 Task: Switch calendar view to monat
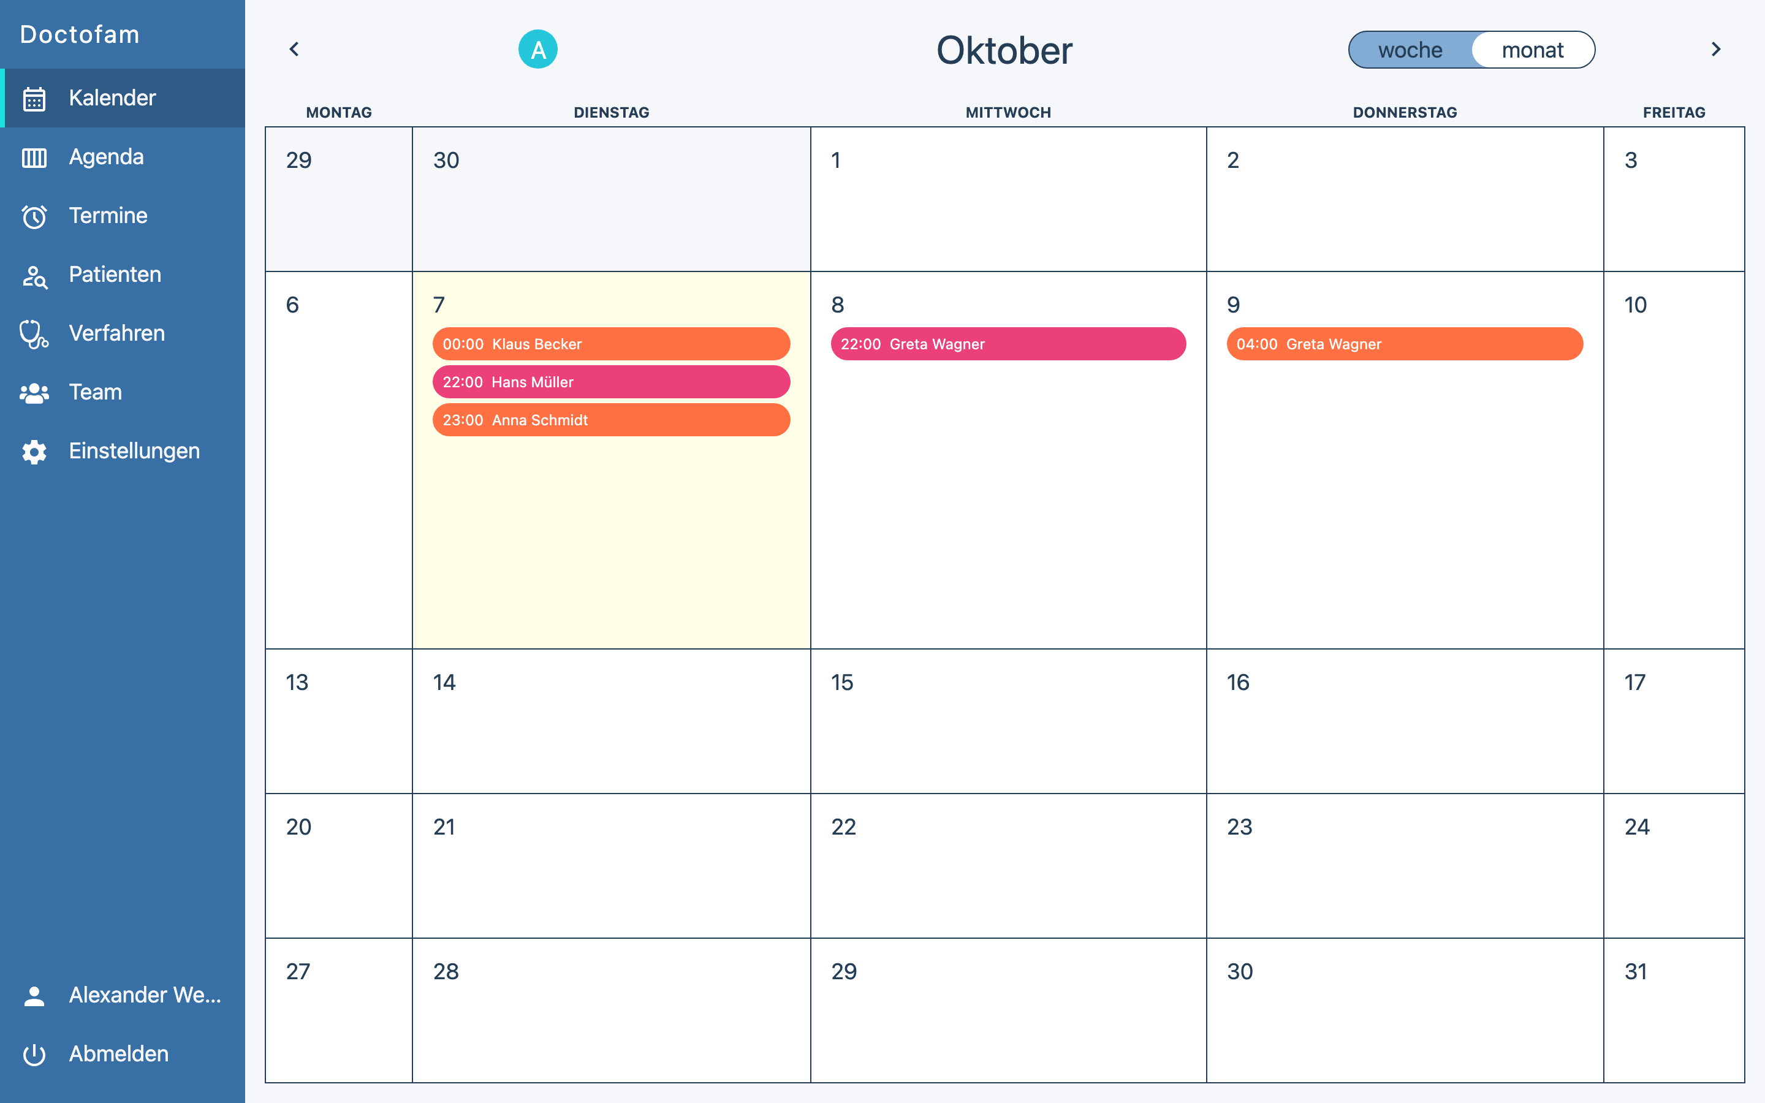[1532, 50]
